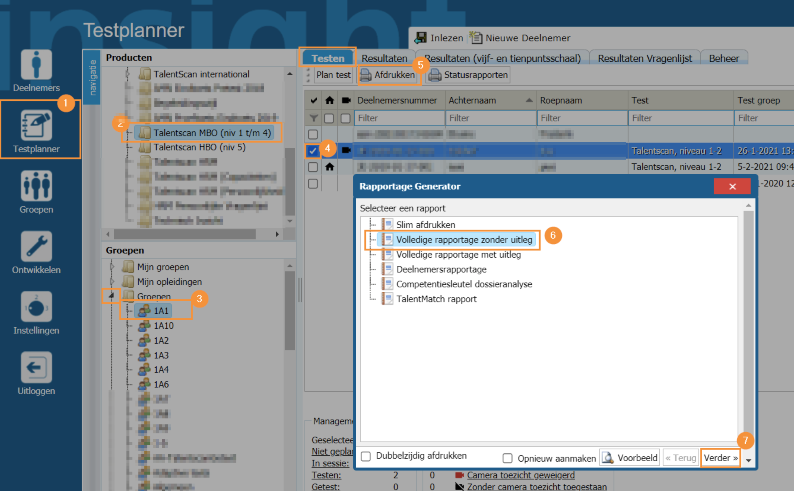Click Voorbeeld preview button
This screenshot has width=794, height=491.
[x=629, y=458]
